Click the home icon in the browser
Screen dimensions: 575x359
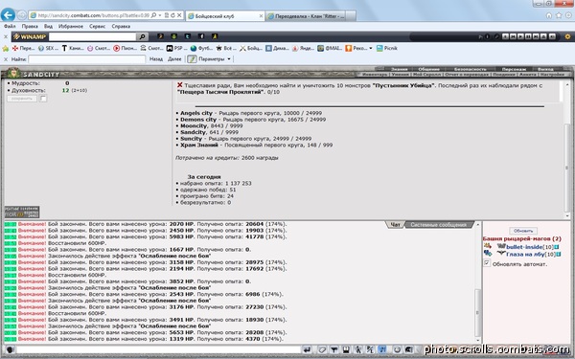[548, 15]
